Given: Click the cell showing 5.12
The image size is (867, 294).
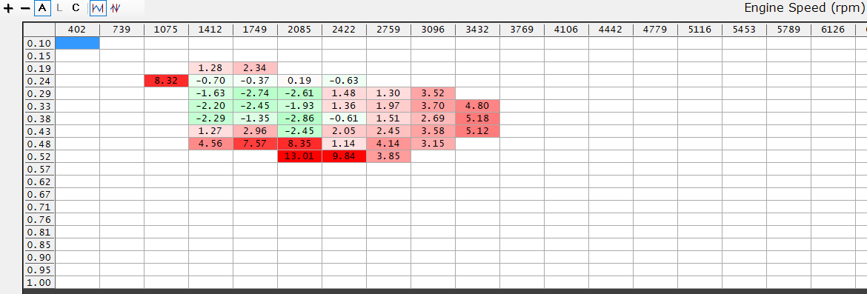Looking at the screenshot, I should 477,131.
